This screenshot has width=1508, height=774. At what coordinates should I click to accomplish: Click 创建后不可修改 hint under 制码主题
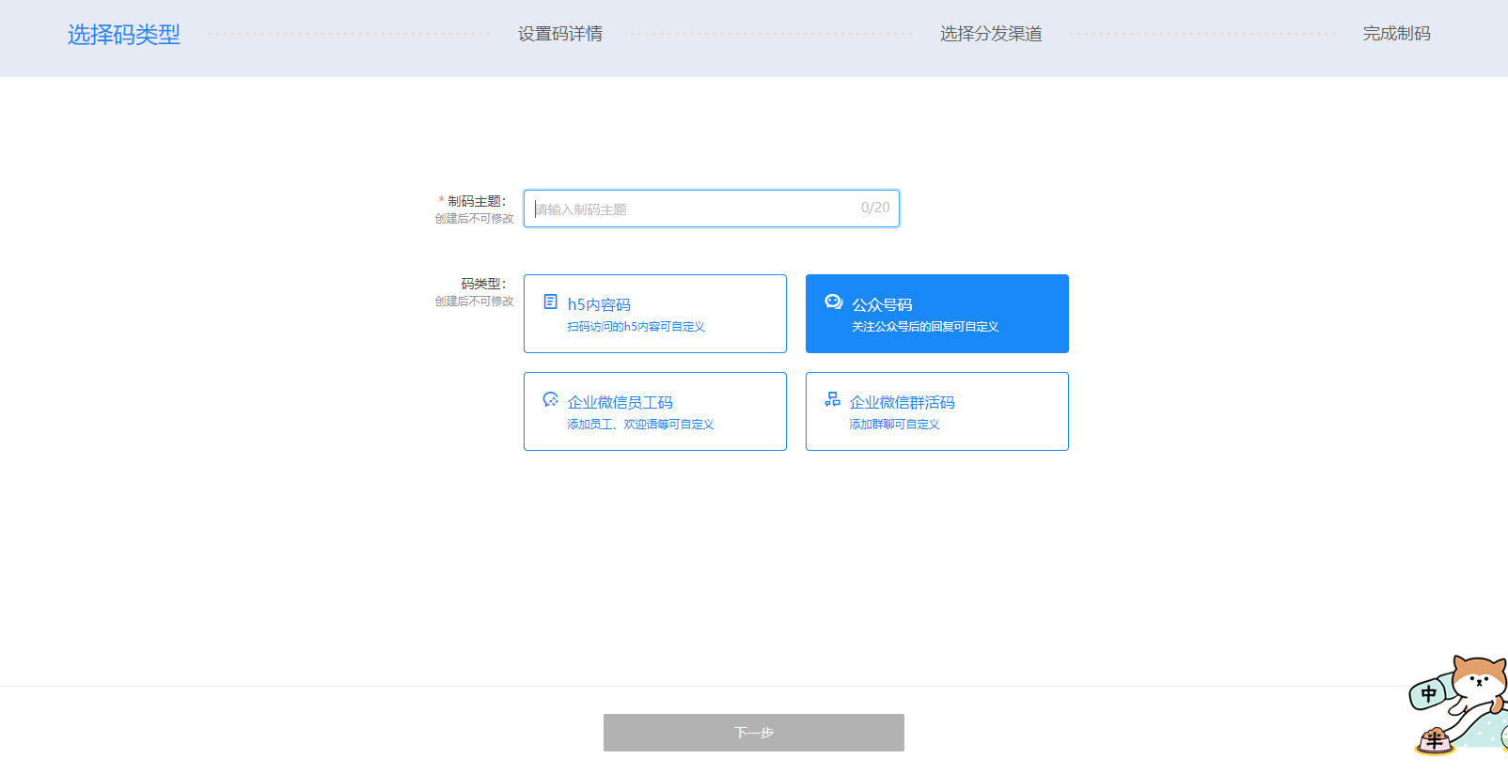(474, 219)
